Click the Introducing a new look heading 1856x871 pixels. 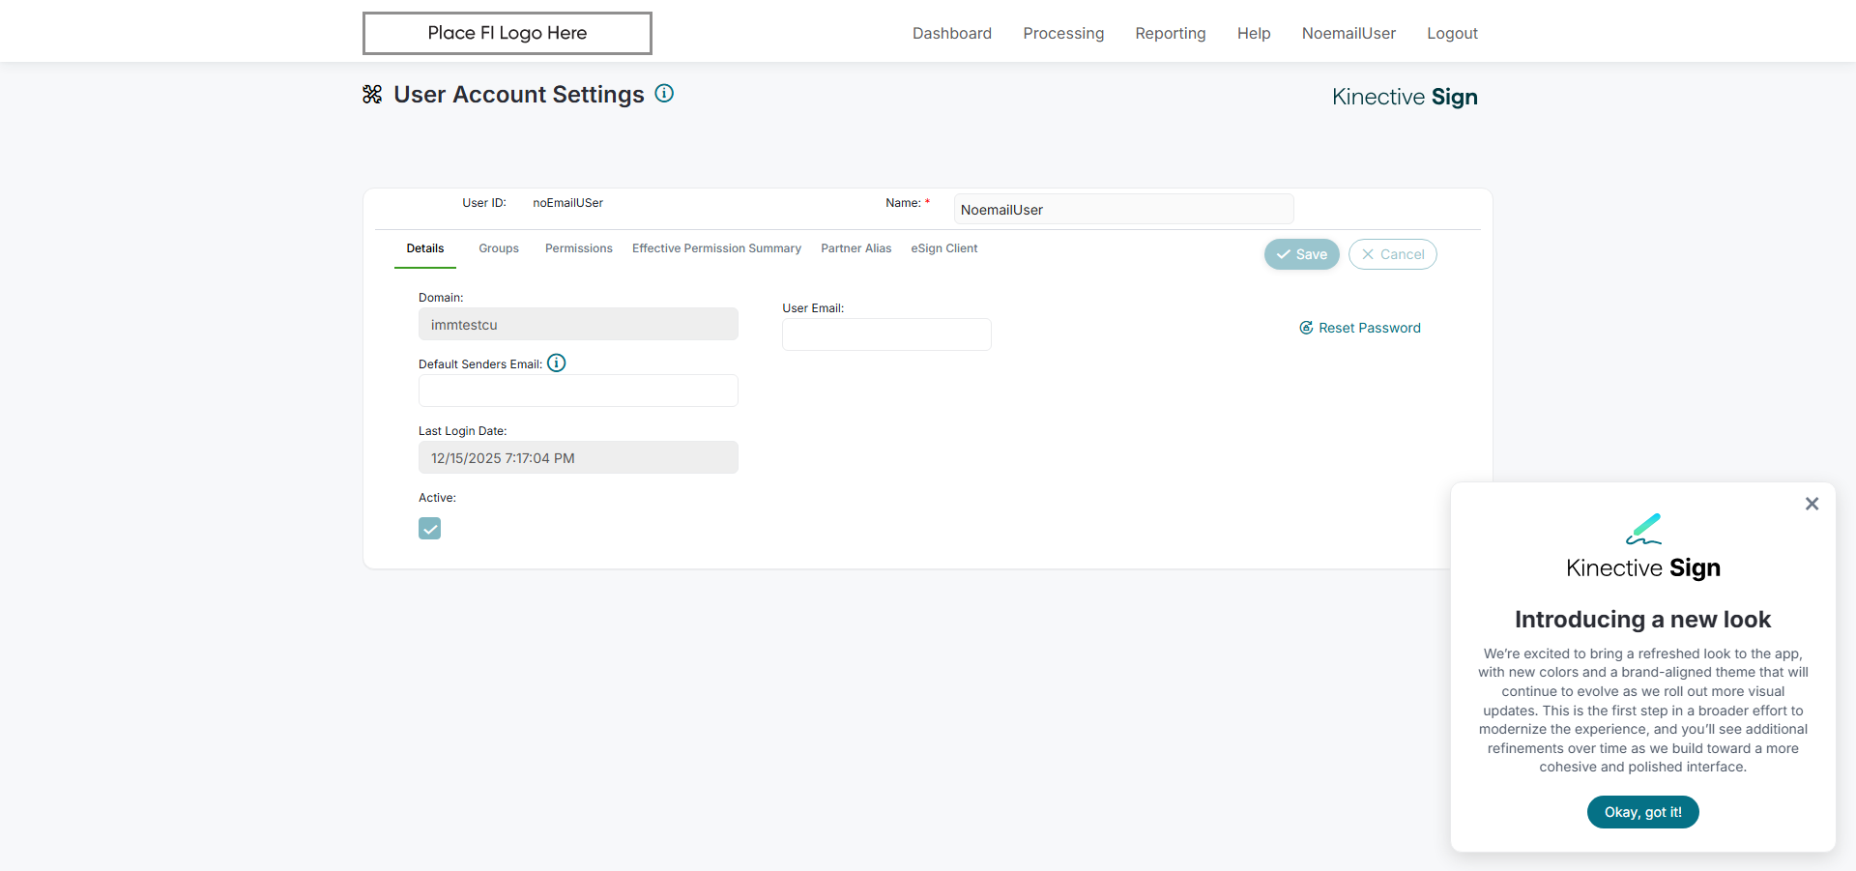[x=1643, y=620]
